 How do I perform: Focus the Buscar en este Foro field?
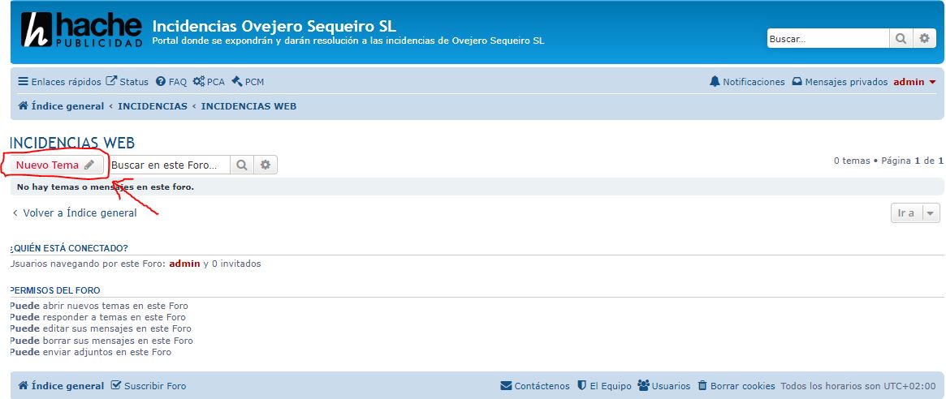[x=170, y=165]
